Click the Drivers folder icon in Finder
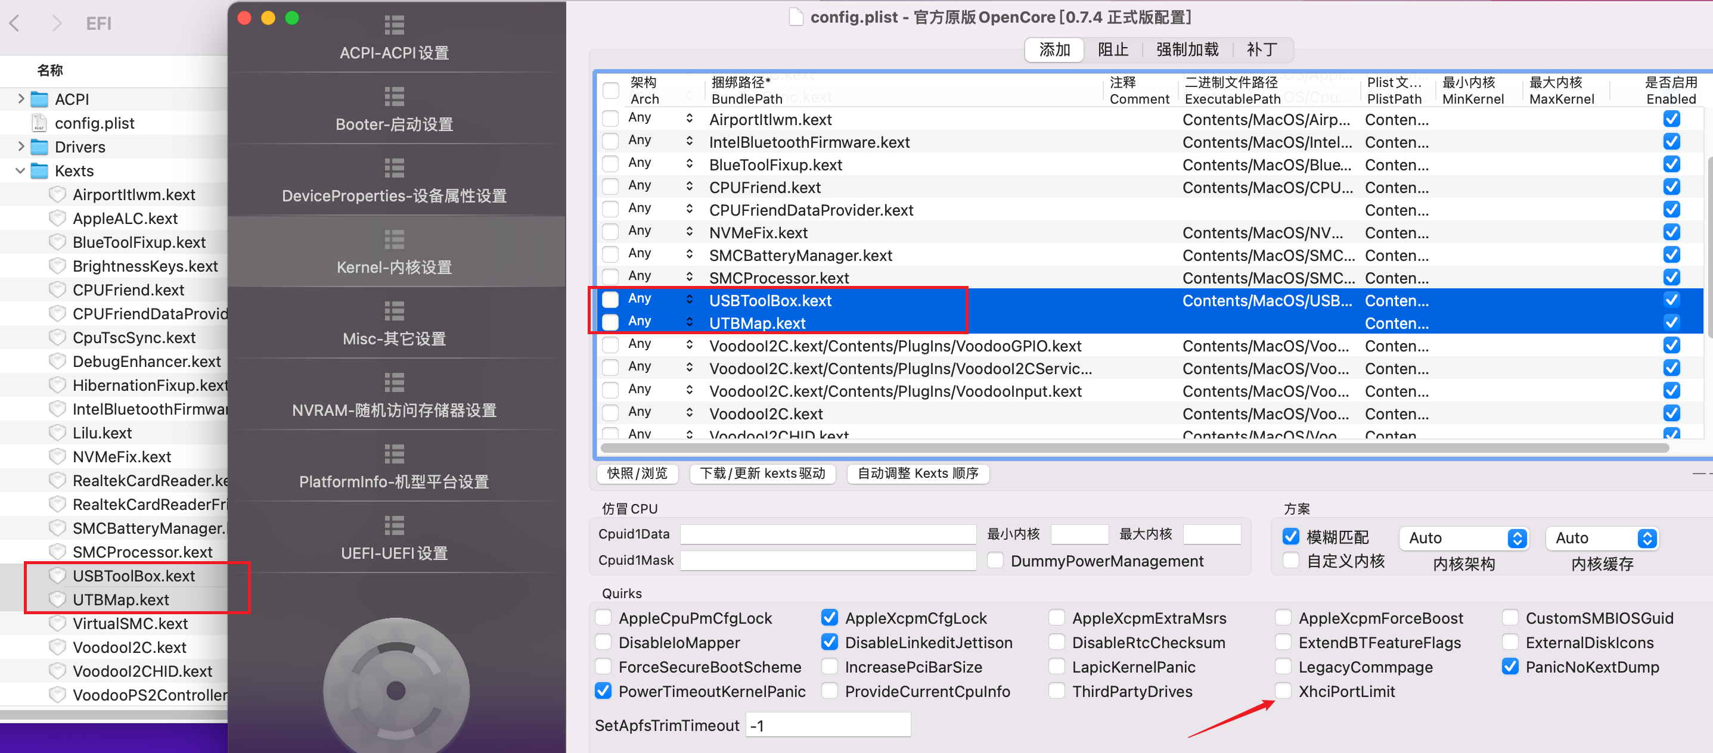 pyautogui.click(x=40, y=147)
